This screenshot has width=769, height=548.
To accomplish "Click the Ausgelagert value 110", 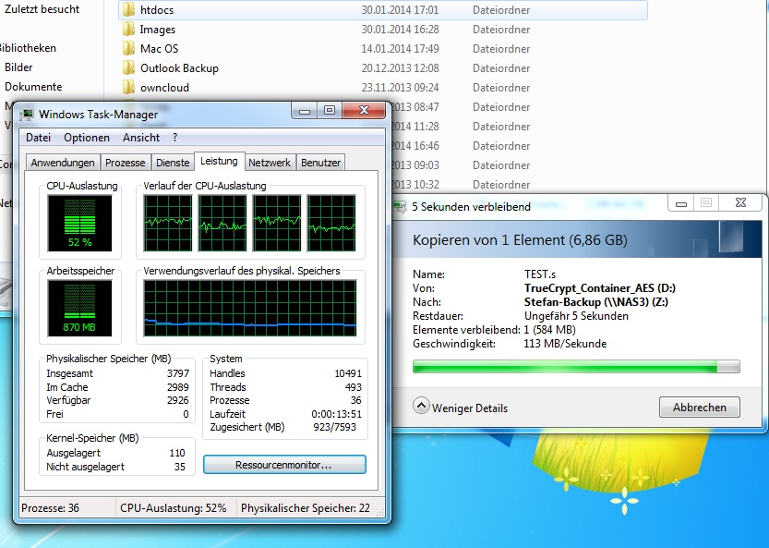I will pos(177,453).
